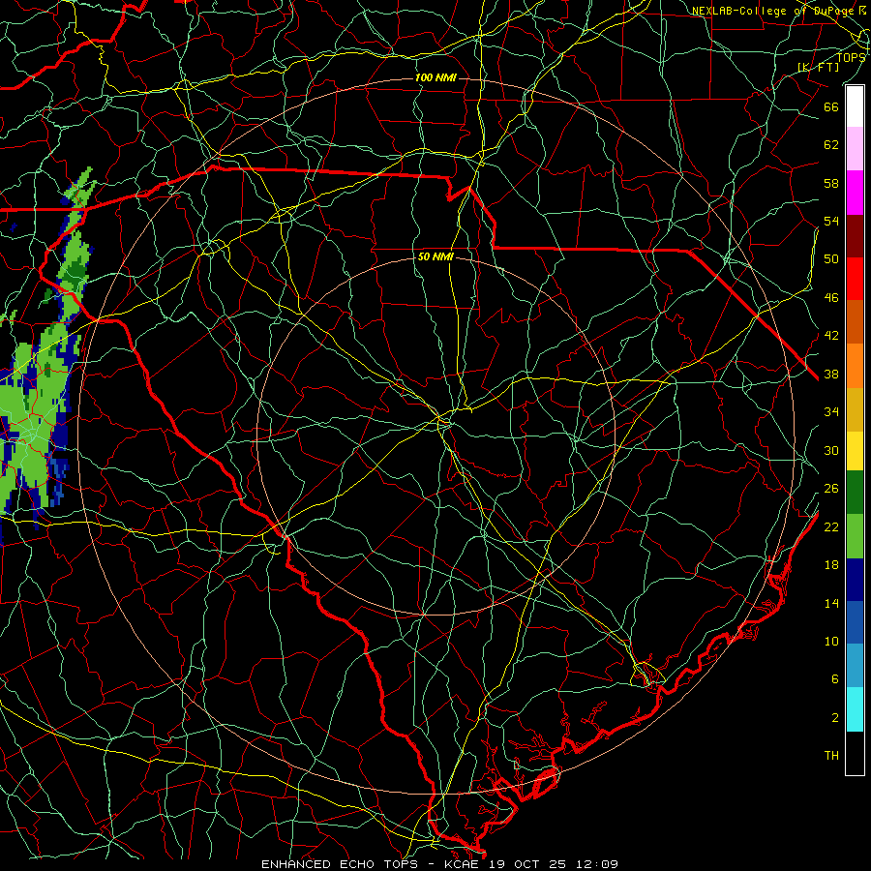Click the '50' legend scale value

coord(831,258)
